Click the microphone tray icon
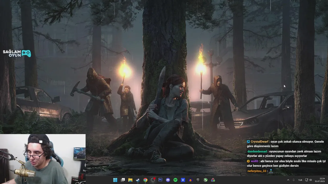328x184 pixels. pyautogui.click(x=294, y=180)
